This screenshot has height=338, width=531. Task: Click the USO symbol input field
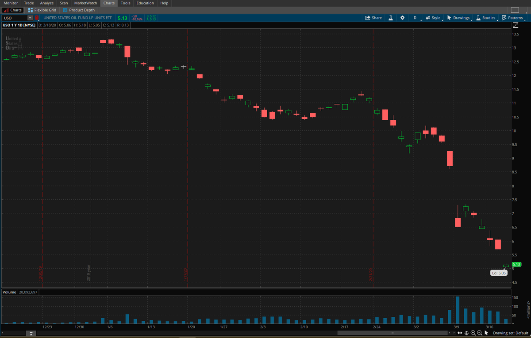point(15,18)
